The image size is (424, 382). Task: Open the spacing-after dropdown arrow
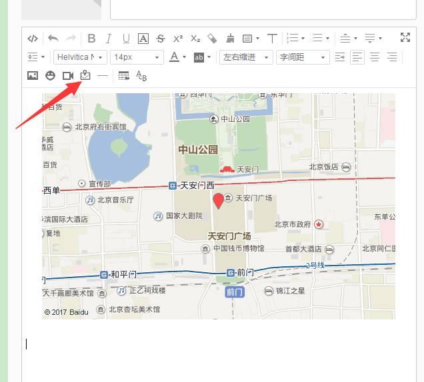tap(380, 39)
